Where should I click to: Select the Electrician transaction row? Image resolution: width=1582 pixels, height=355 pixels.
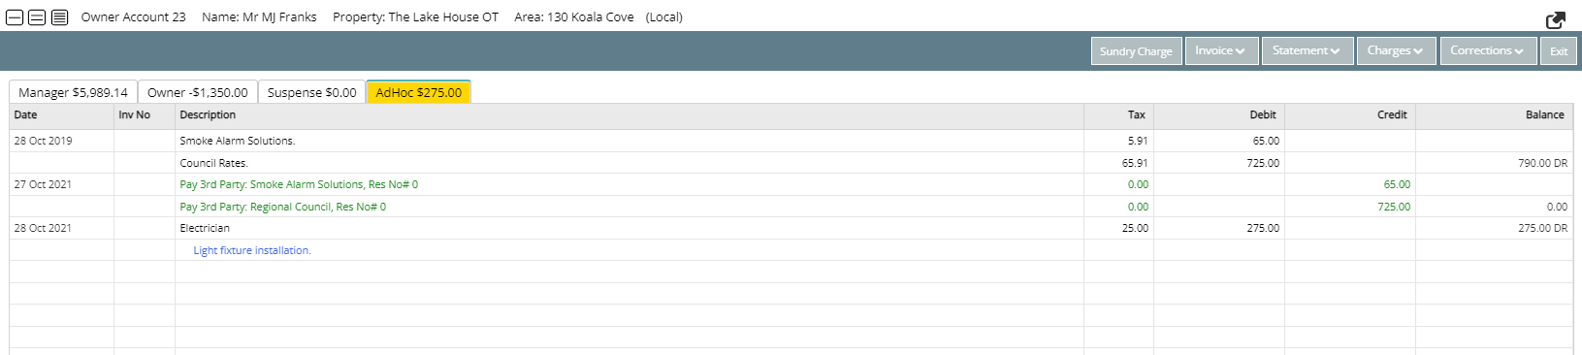(791, 228)
